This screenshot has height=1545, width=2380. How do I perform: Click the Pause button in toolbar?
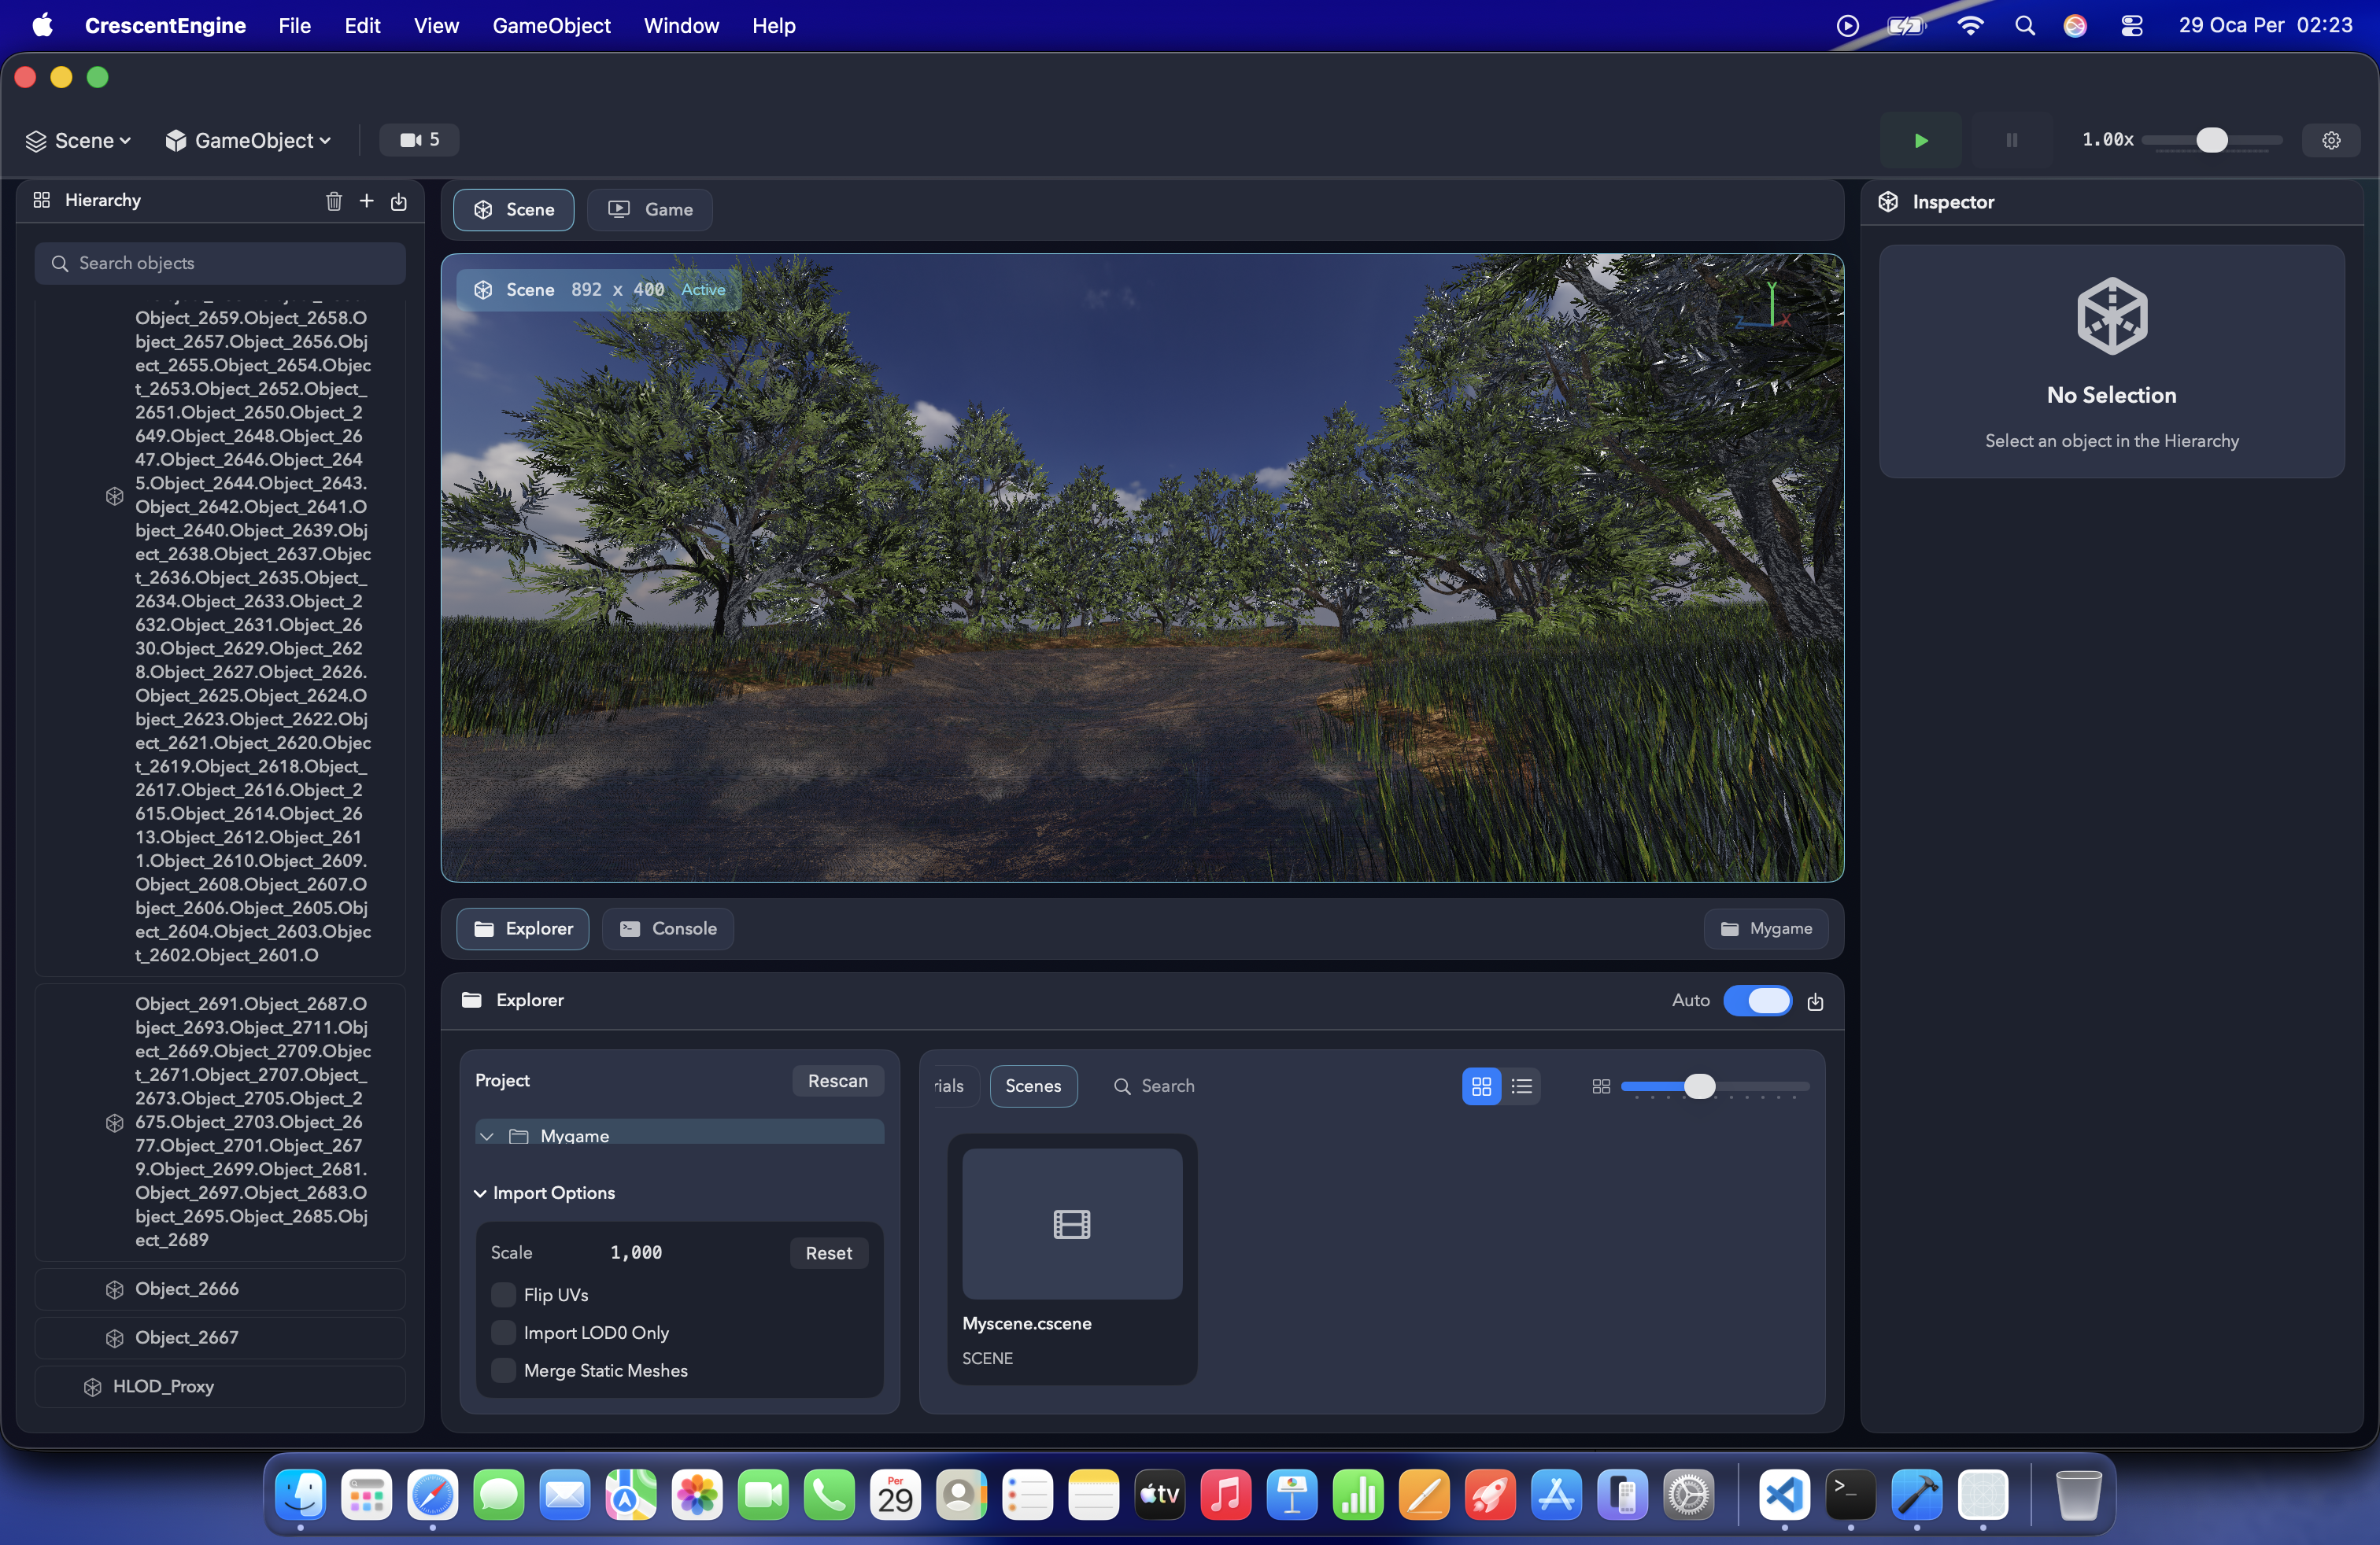pos(2011,140)
